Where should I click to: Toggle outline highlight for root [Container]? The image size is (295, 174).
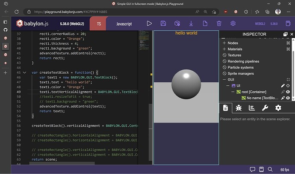283,92
